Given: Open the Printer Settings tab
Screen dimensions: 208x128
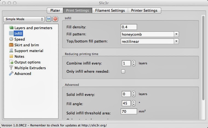Looking at the screenshot, I should (x=144, y=10).
